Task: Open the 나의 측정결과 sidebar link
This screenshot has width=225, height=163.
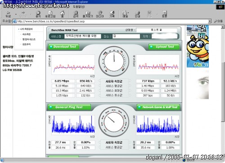Action: (x=26, y=29)
